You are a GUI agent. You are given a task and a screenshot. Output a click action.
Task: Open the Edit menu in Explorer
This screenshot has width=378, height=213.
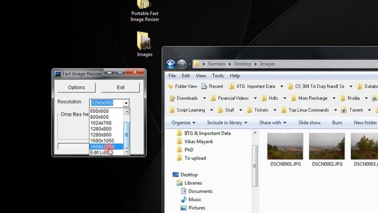point(185,76)
